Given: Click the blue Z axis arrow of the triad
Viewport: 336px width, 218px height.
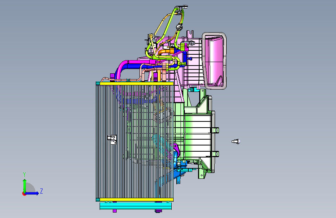Looking at the screenshot, I should tap(32, 193).
